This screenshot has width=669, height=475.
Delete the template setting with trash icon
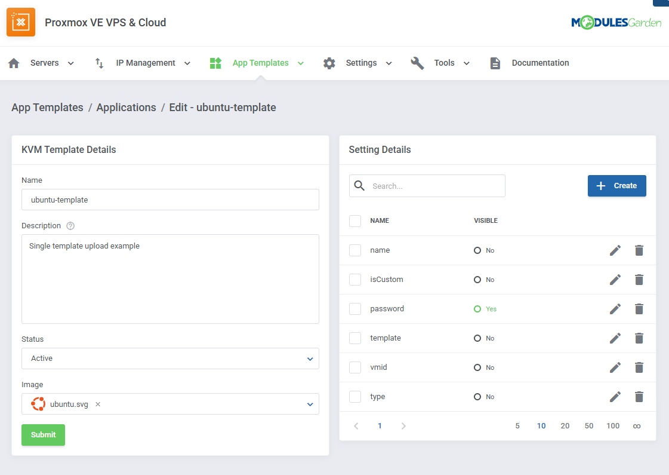coord(639,338)
